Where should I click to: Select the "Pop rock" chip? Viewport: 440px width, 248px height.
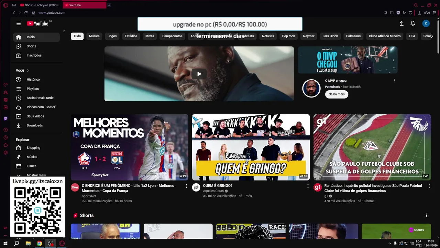pos(288,36)
